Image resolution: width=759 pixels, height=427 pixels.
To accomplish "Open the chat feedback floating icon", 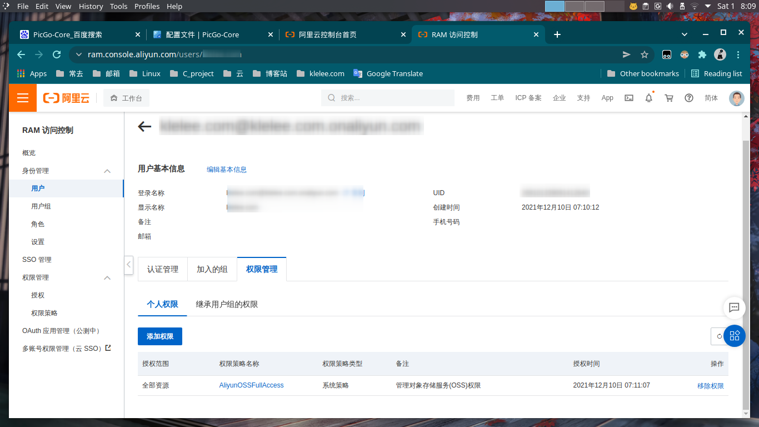I will [734, 307].
